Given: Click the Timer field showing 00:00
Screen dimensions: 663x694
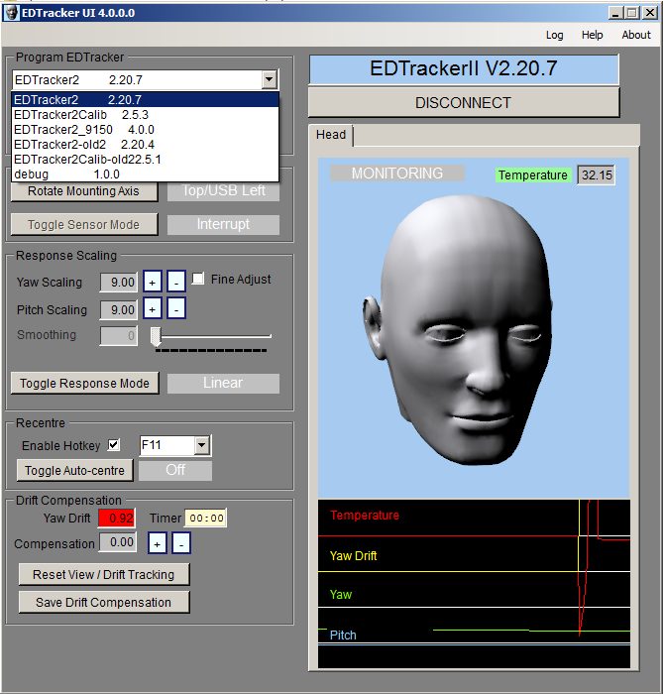Looking at the screenshot, I should pos(206,518).
